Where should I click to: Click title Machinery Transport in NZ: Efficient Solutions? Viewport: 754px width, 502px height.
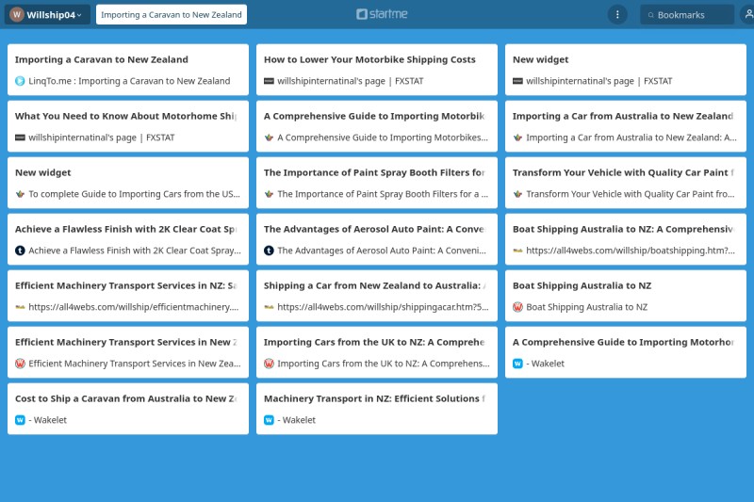coord(374,398)
